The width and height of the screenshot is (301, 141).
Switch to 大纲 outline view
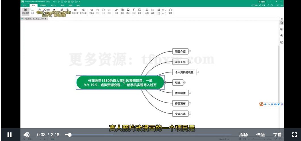click(x=32, y=11)
